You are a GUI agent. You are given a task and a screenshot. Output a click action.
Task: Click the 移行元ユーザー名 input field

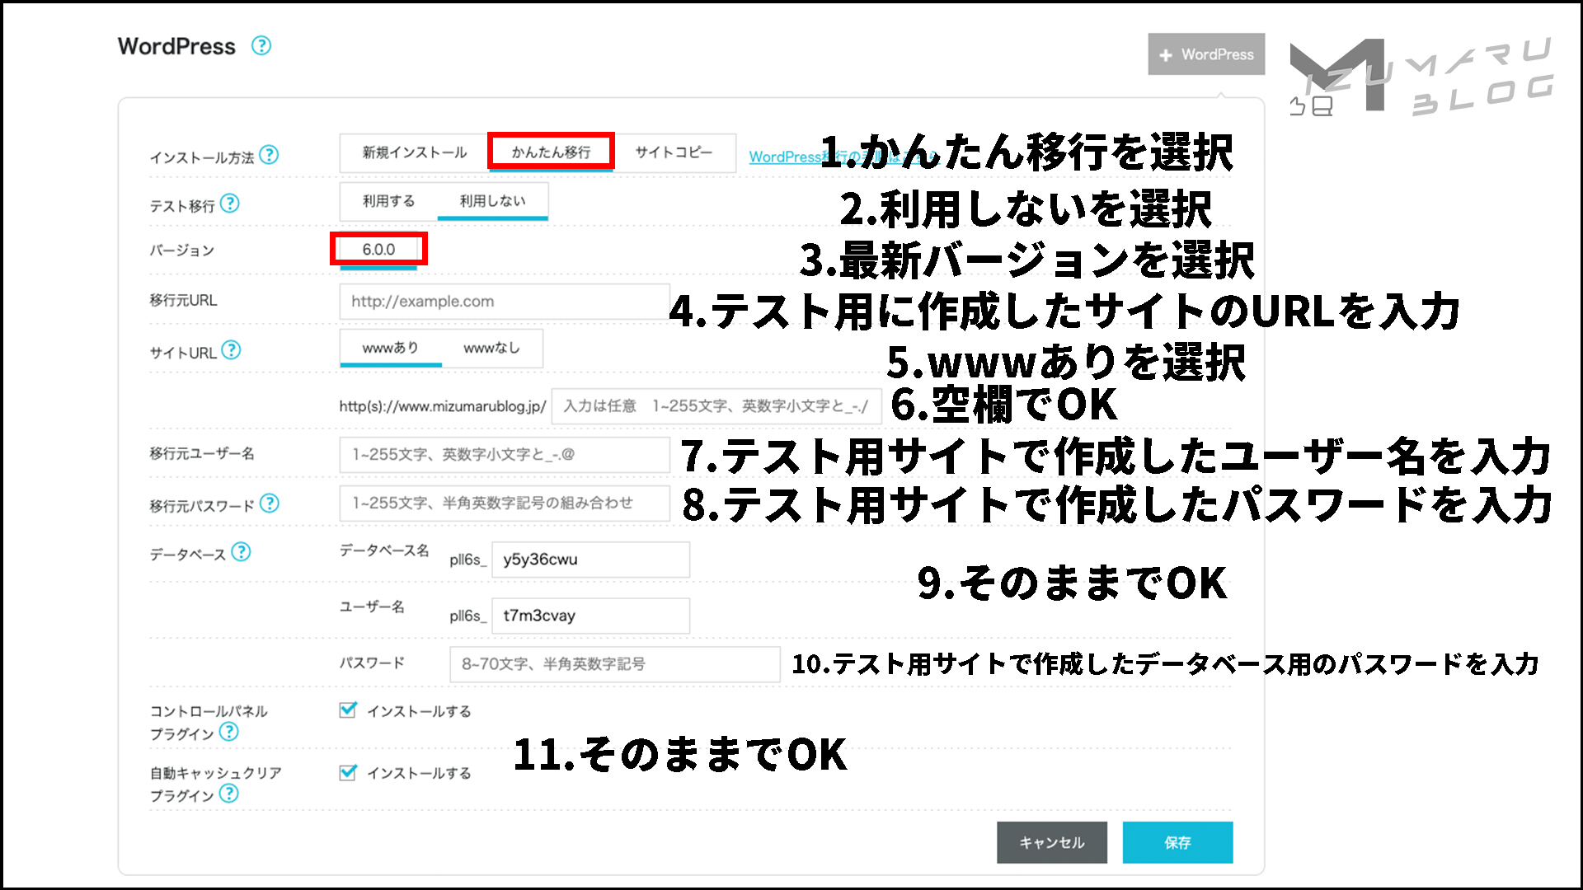(505, 455)
